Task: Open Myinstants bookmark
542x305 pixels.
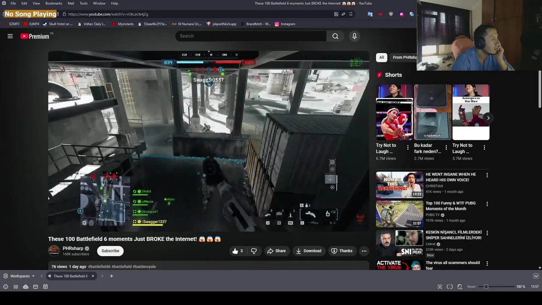Action: coord(123,24)
